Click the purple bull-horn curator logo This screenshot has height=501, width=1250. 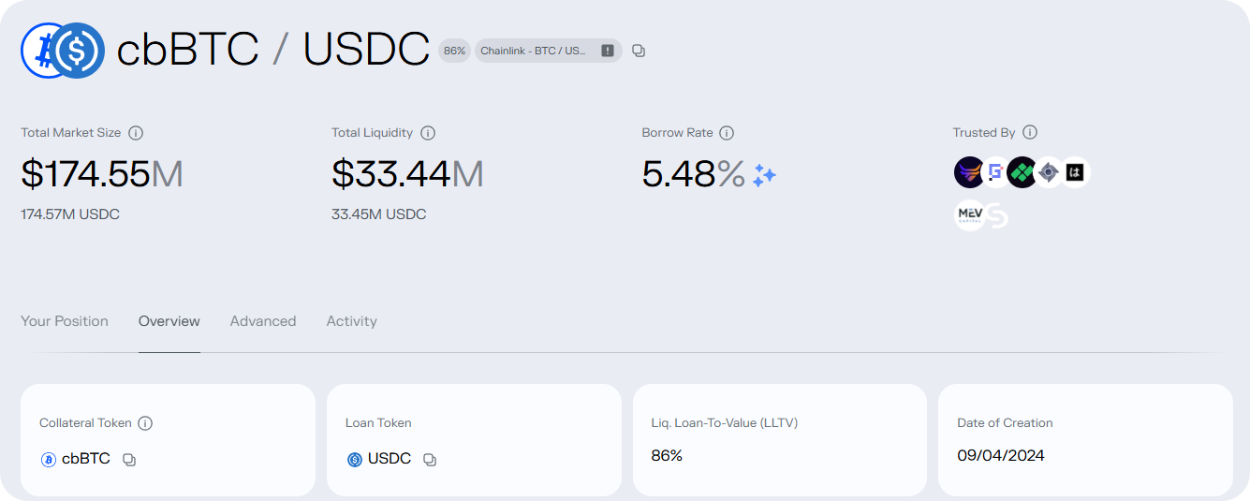(x=969, y=172)
